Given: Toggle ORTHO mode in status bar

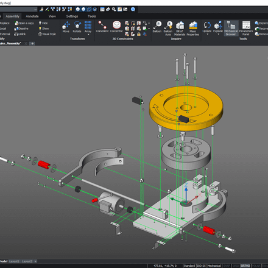Looking at the screenshot, I should pos(245,266).
